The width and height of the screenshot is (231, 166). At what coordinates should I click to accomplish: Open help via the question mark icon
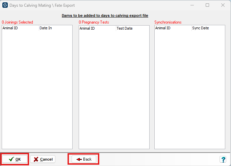223,159
